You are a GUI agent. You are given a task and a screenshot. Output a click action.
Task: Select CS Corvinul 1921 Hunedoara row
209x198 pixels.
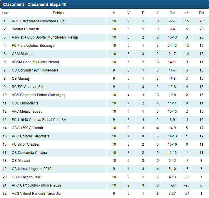(x=35, y=70)
